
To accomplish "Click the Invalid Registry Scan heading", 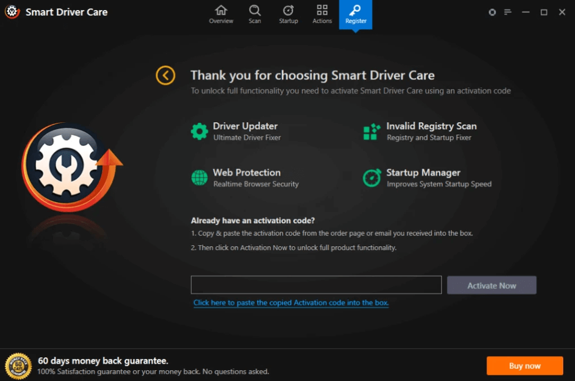I will (431, 126).
